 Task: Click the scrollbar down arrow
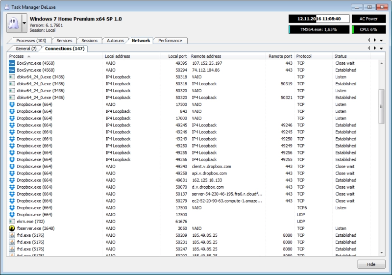click(382, 253)
